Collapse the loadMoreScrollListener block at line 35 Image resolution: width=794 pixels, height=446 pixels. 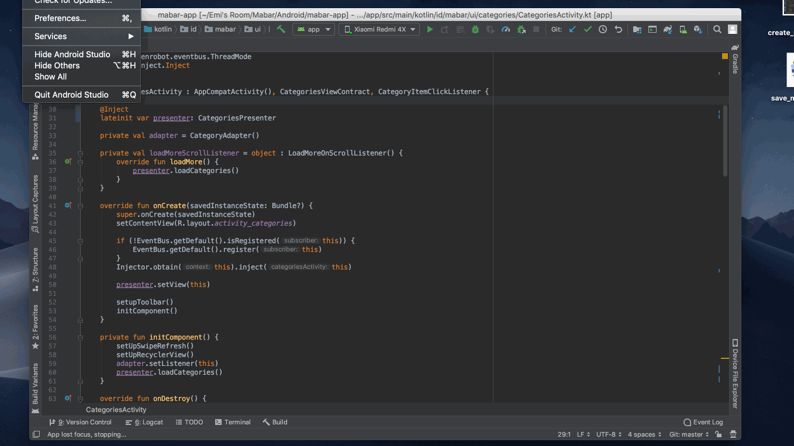click(x=81, y=153)
